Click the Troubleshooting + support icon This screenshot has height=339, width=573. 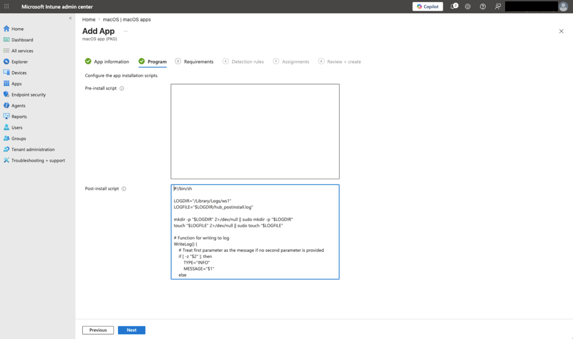(x=6, y=160)
